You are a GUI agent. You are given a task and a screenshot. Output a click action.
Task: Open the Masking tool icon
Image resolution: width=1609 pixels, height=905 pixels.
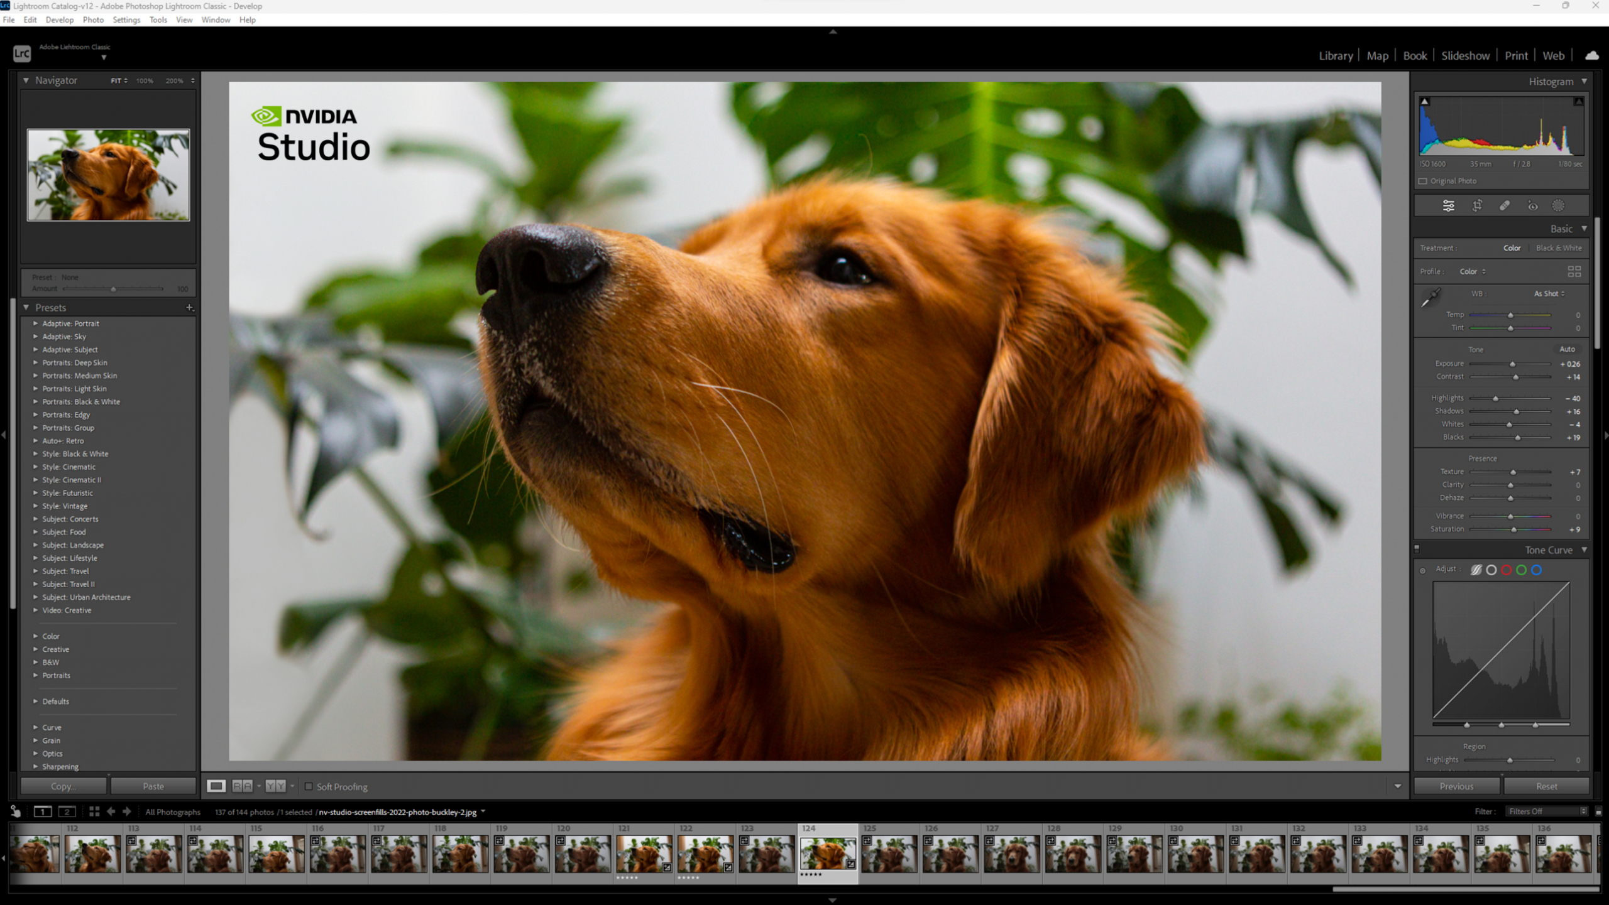click(1558, 205)
